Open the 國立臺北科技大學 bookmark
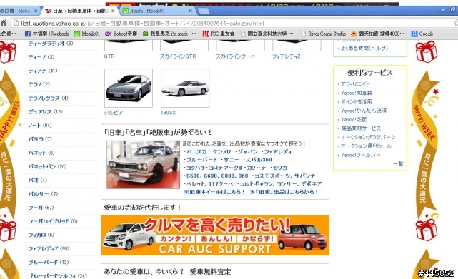Image resolution: width=458 pixels, height=279 pixels. click(267, 34)
